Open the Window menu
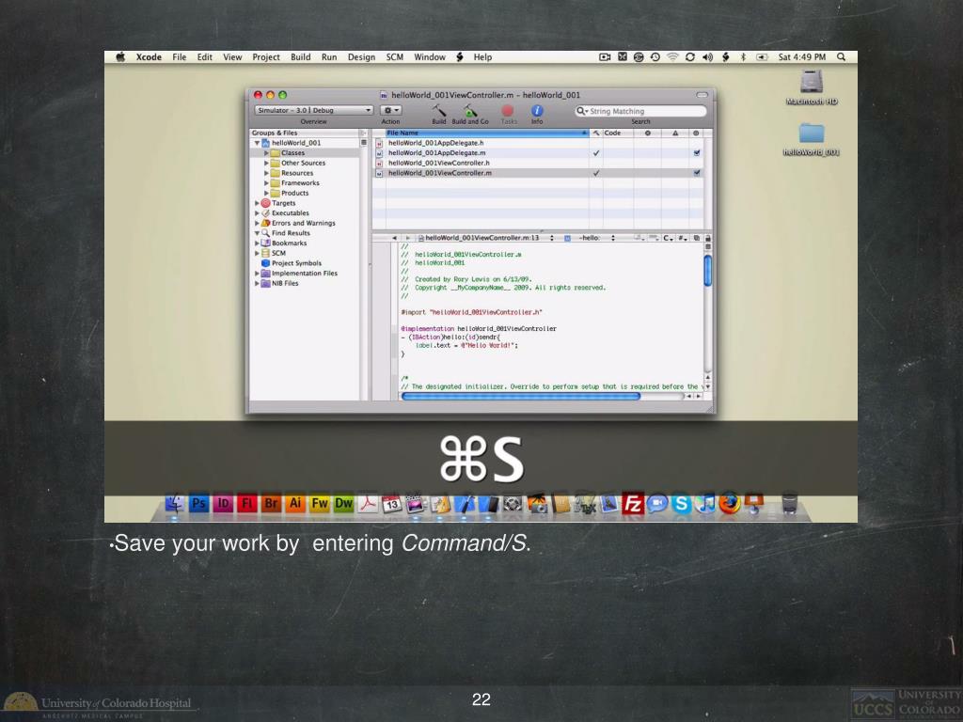 (x=429, y=57)
